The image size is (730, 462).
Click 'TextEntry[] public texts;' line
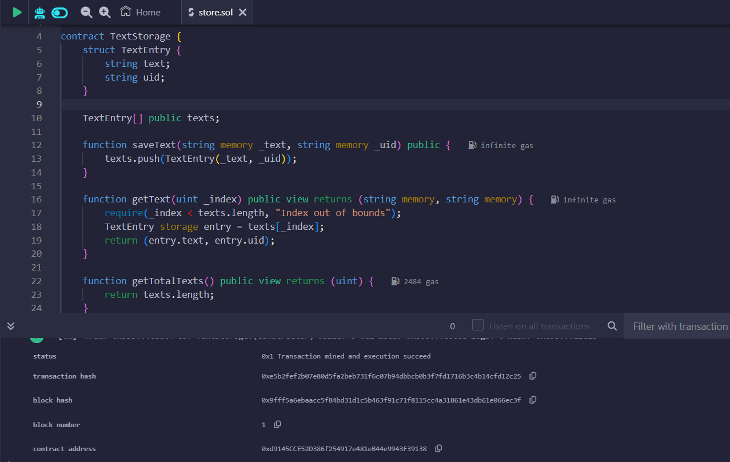[151, 118]
